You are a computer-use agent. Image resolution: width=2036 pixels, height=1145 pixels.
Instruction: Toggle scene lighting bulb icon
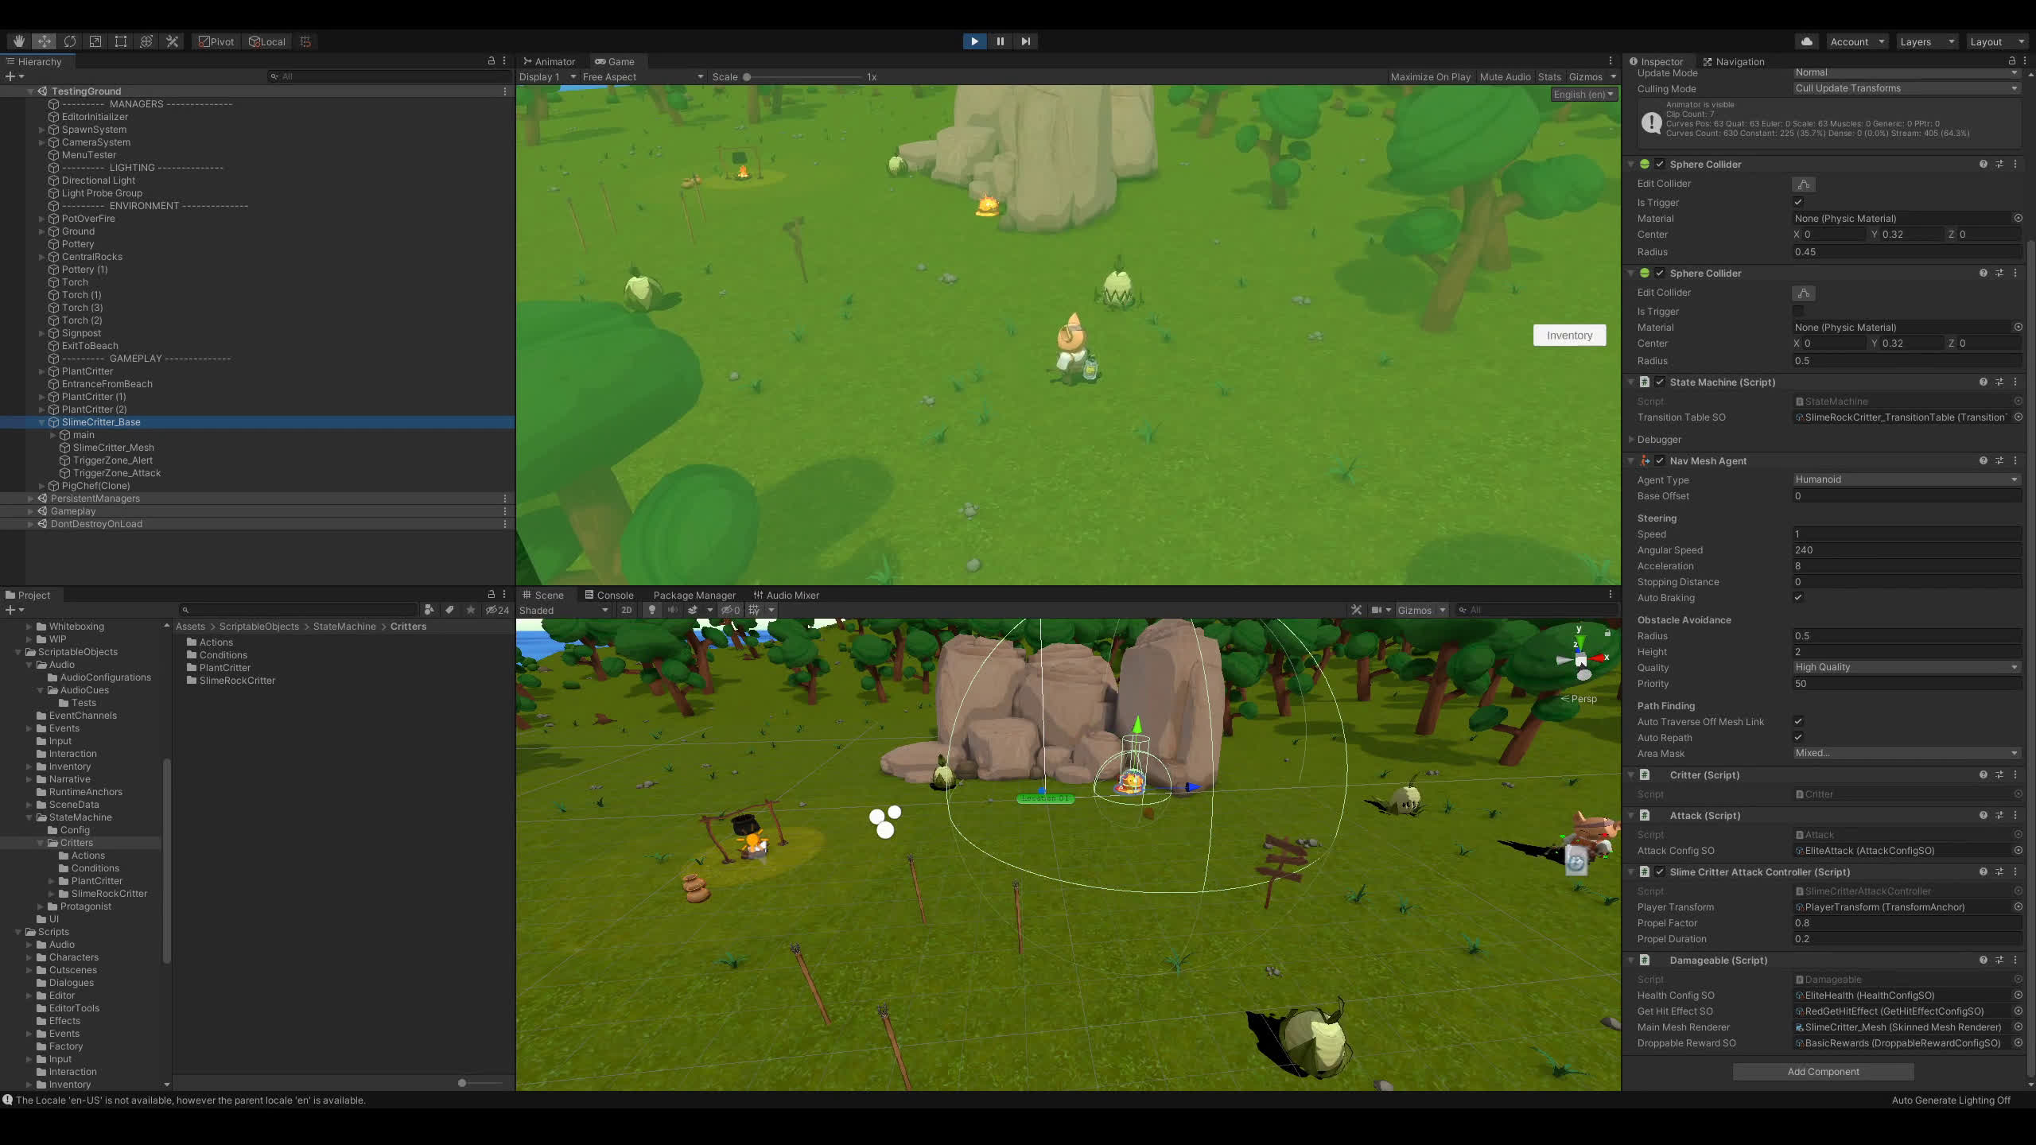click(x=652, y=610)
